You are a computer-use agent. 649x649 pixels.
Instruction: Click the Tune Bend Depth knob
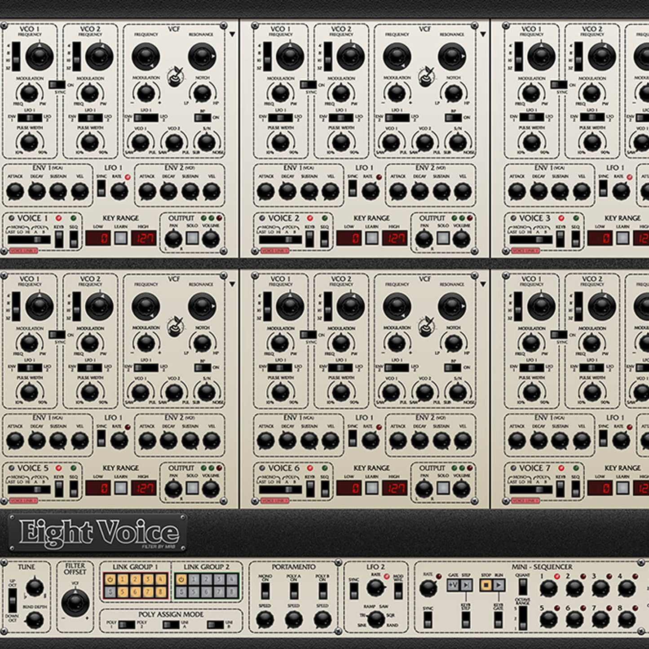pos(35,620)
